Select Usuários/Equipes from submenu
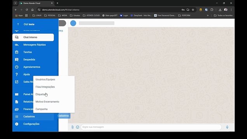 (54, 80)
